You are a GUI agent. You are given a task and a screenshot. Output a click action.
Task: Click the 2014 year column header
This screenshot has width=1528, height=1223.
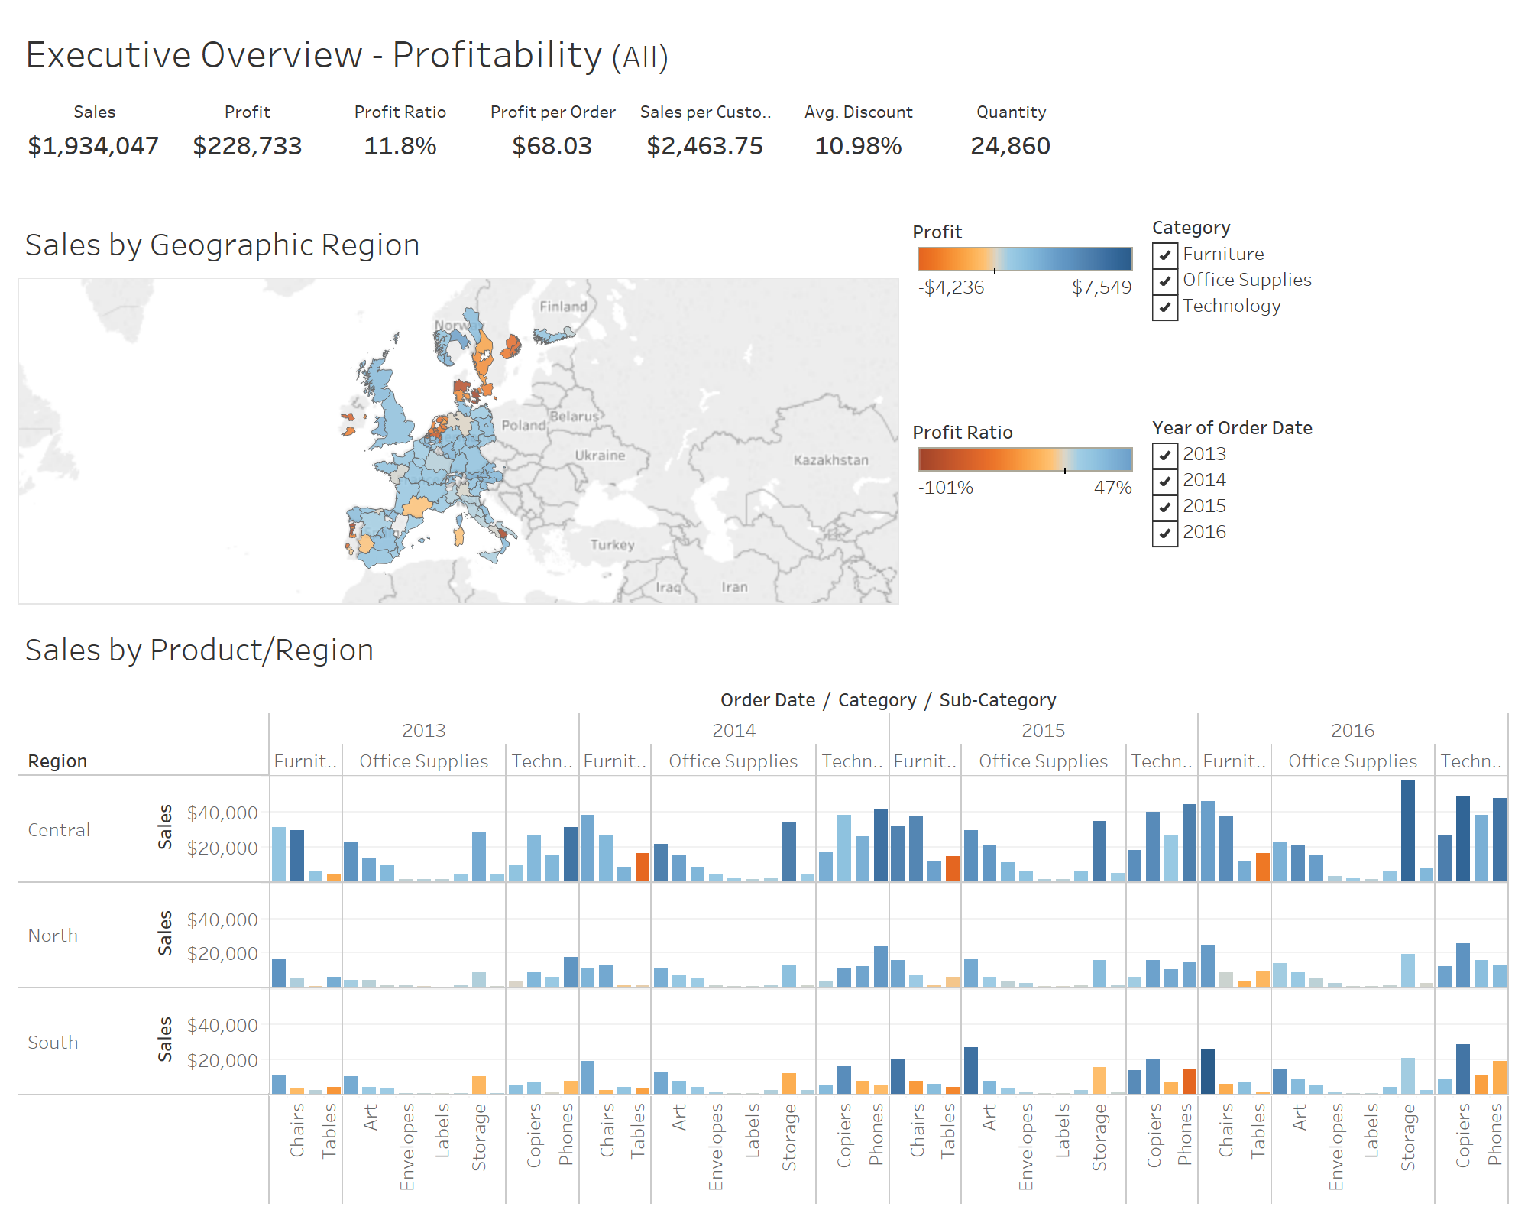click(733, 730)
